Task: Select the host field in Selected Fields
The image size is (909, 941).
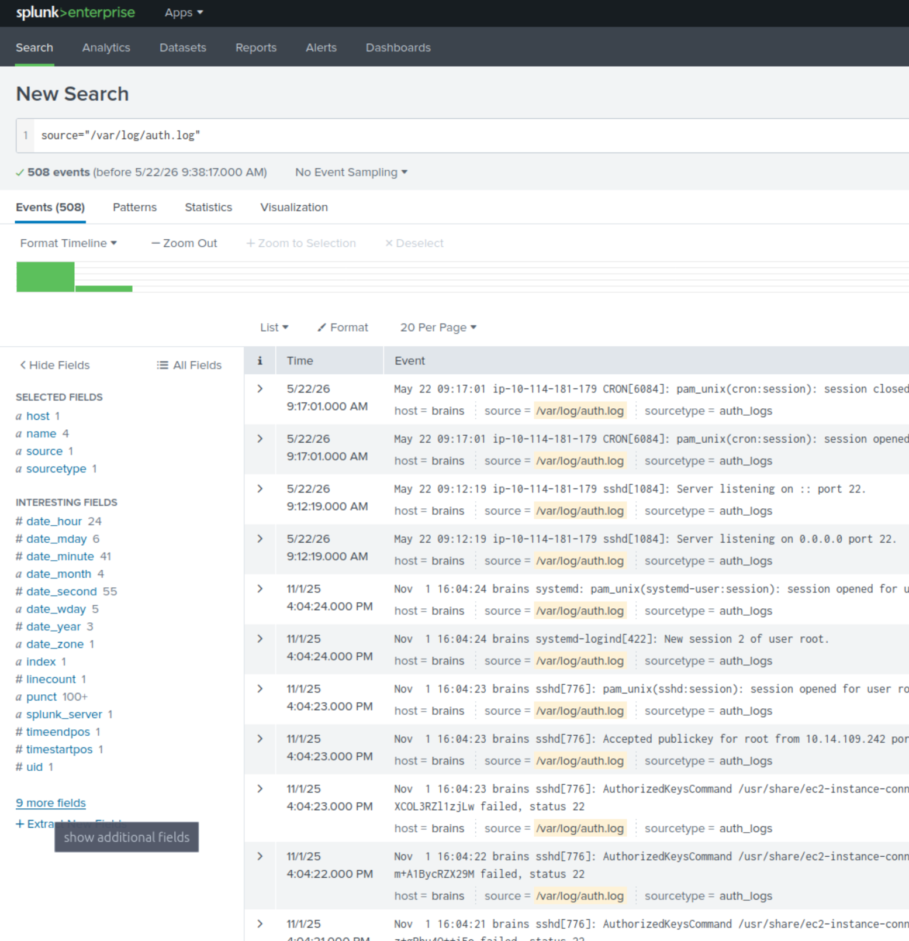Action: point(38,416)
